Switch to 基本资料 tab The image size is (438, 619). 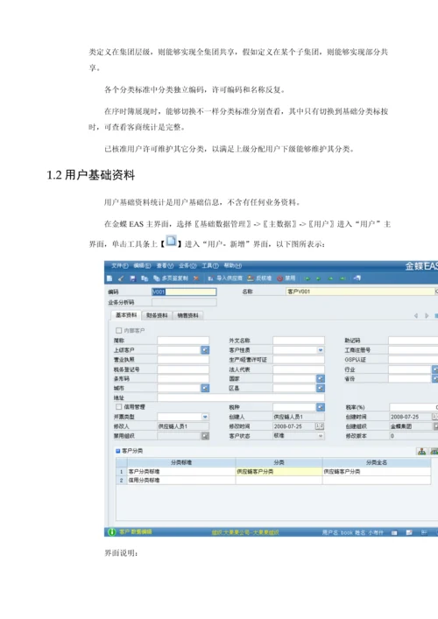[126, 315]
